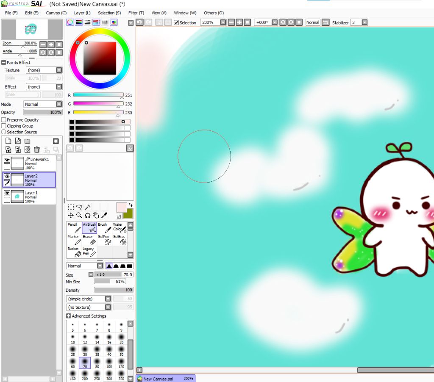Click the color wheel hue ring
This screenshot has height=382, width=434.
click(x=100, y=31)
